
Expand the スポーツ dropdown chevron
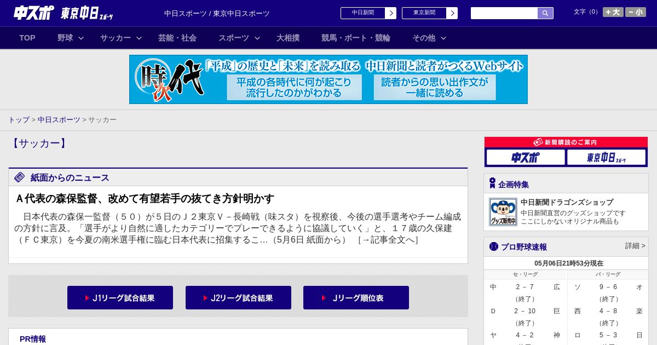pyautogui.click(x=257, y=38)
